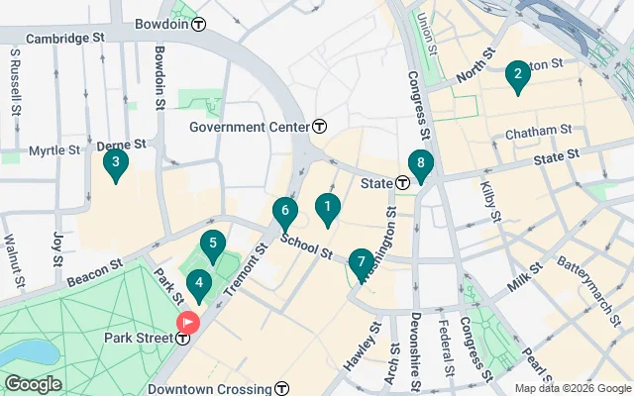Click the Batterymarch St label

588,291
